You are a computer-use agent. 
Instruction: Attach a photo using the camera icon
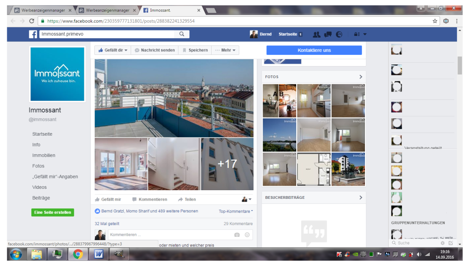click(x=237, y=235)
